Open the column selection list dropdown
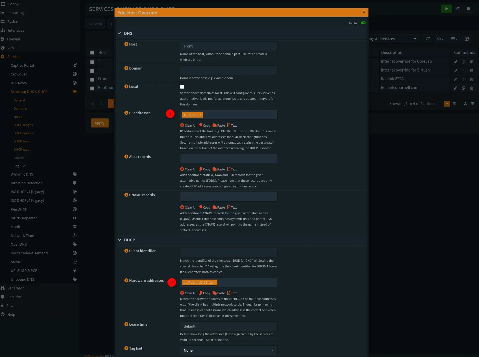Image resolution: width=479 pixels, height=357 pixels. point(454,39)
